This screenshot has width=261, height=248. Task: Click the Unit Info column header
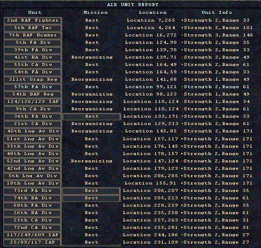tap(217, 13)
